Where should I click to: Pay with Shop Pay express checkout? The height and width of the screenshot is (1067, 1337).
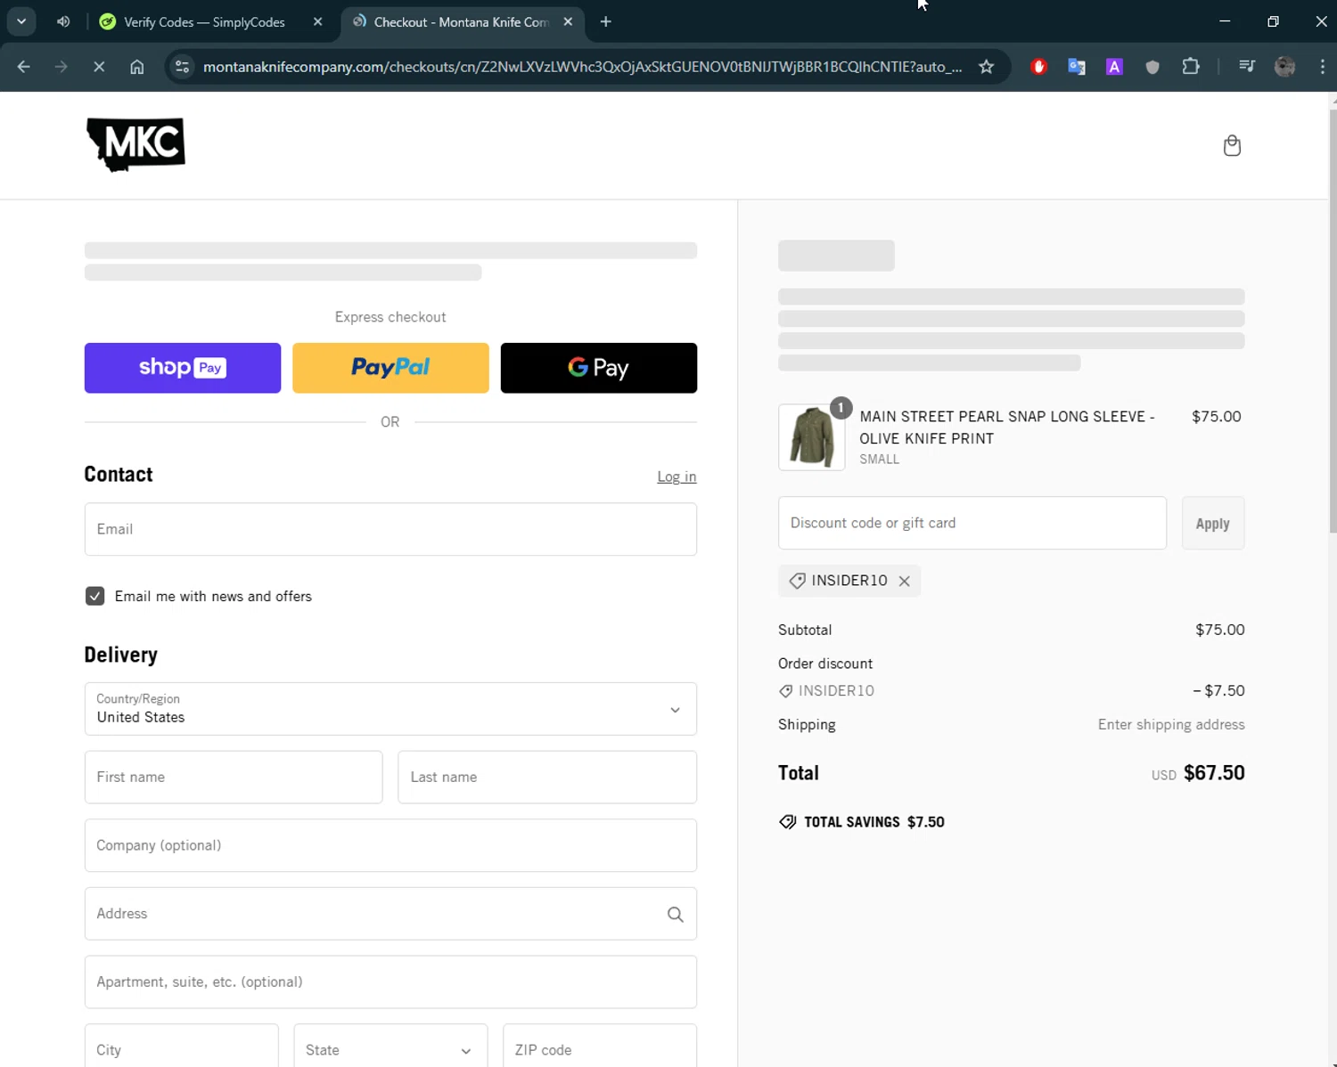(x=183, y=368)
